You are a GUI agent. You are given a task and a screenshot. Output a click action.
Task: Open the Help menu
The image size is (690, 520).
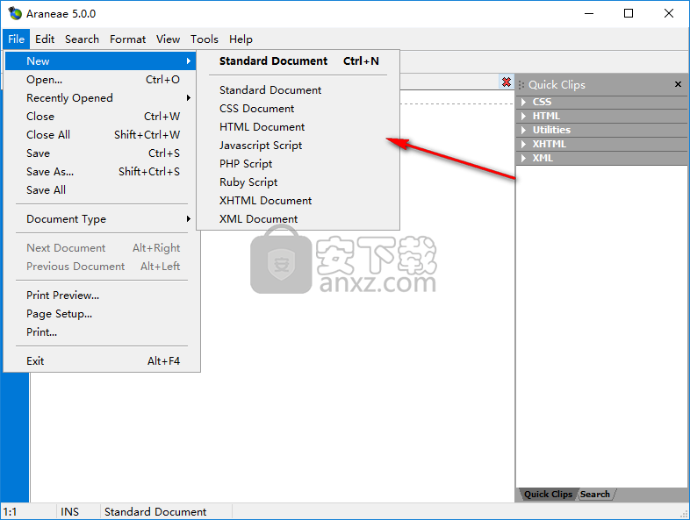[x=241, y=39]
